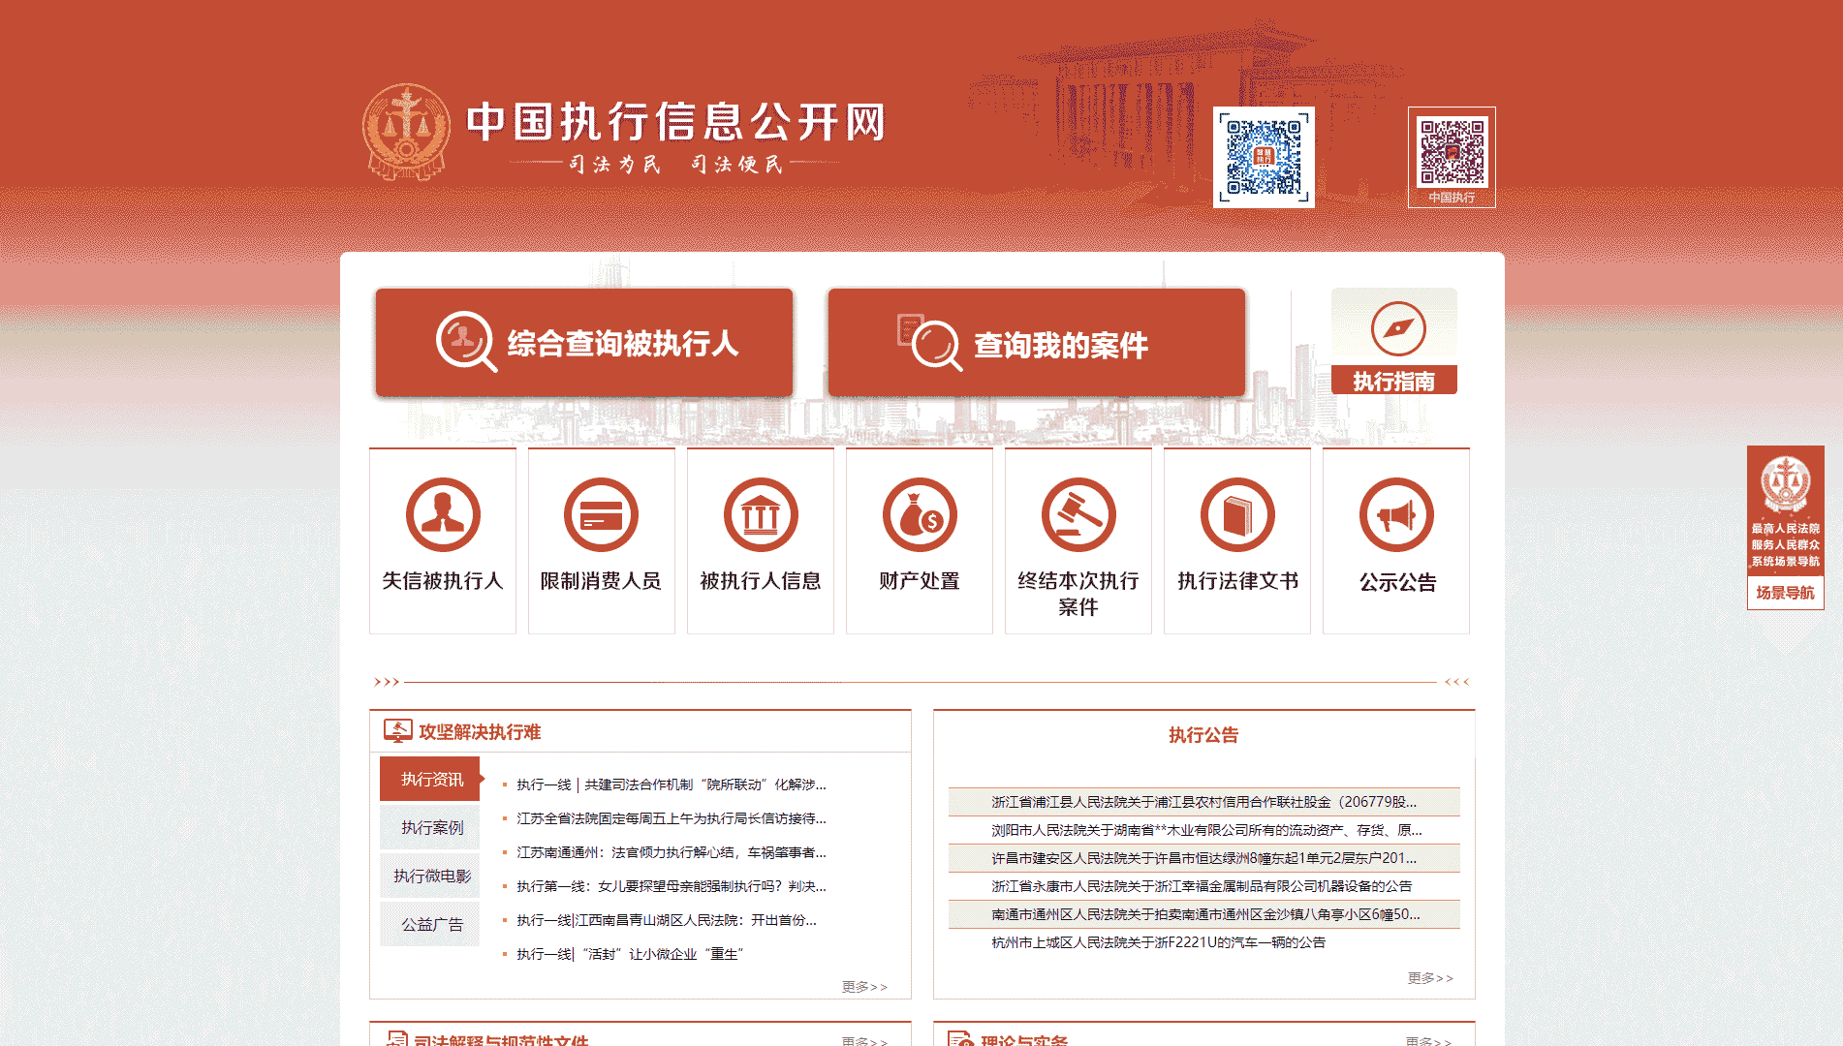Switch to the 执行资讯 tab
1843x1046 pixels.
coord(430,779)
